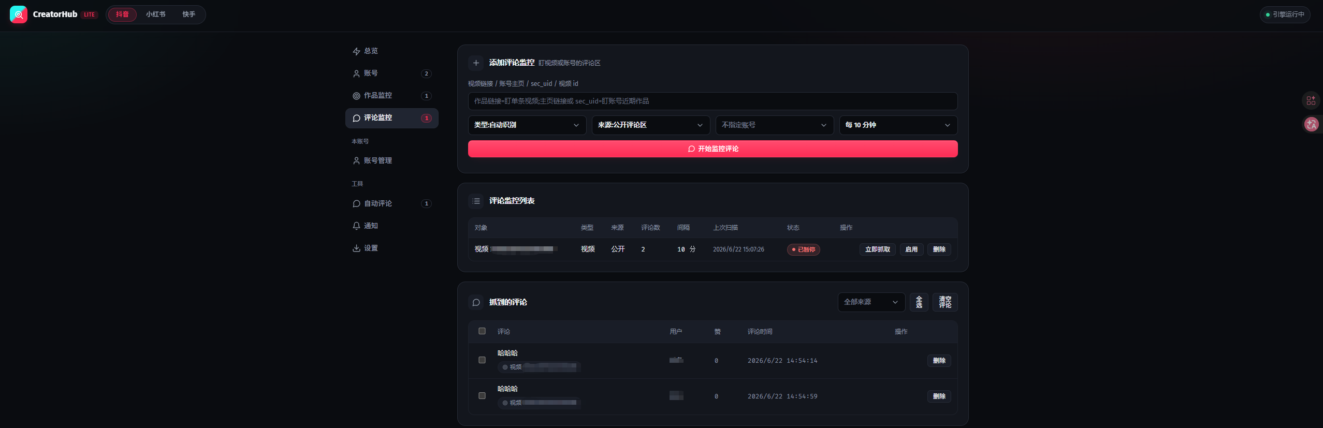Click the 已暂停 status badge
This screenshot has height=428, width=1323.
[803, 250]
